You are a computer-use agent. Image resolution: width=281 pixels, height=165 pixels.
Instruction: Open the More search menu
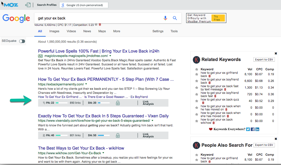click(117, 31)
